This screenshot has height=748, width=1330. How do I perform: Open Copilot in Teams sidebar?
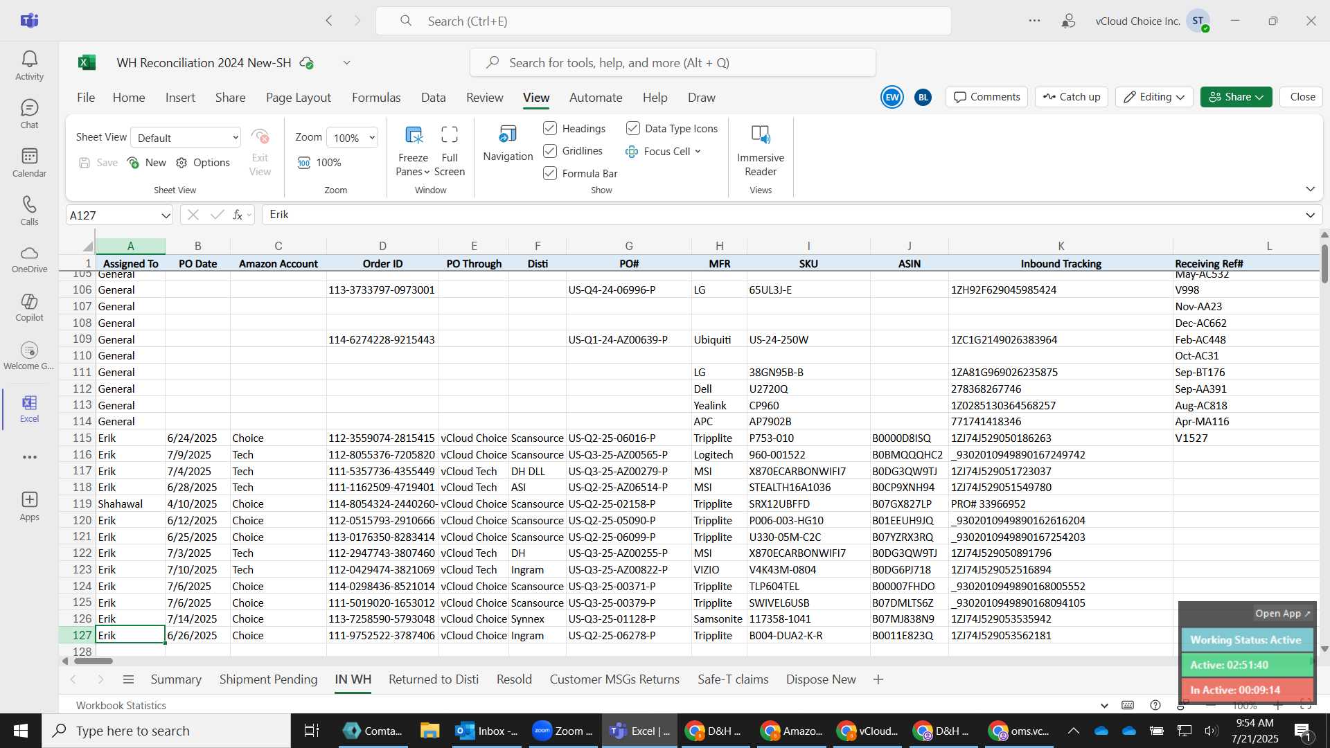[29, 308]
